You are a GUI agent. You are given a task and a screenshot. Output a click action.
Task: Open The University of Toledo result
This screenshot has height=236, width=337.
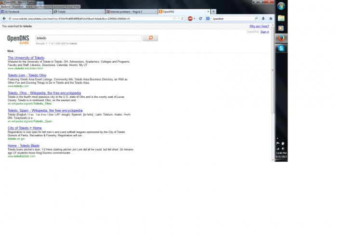click(26, 58)
